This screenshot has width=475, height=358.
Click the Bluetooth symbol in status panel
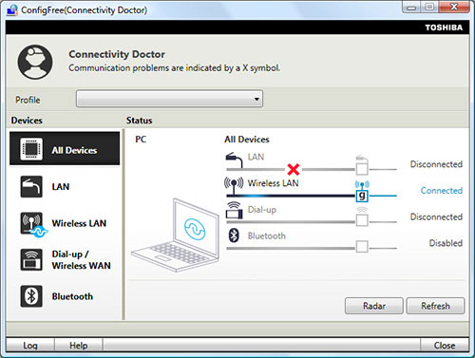coord(234,236)
